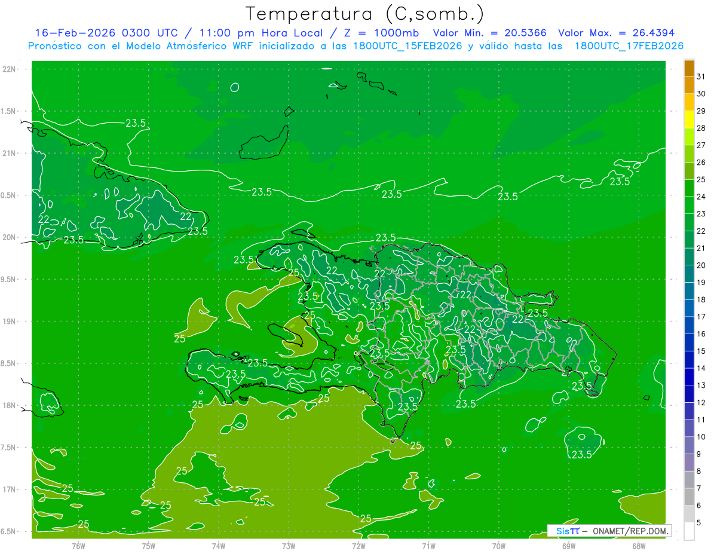
Task: Click the legend value 10
Action: point(701,437)
